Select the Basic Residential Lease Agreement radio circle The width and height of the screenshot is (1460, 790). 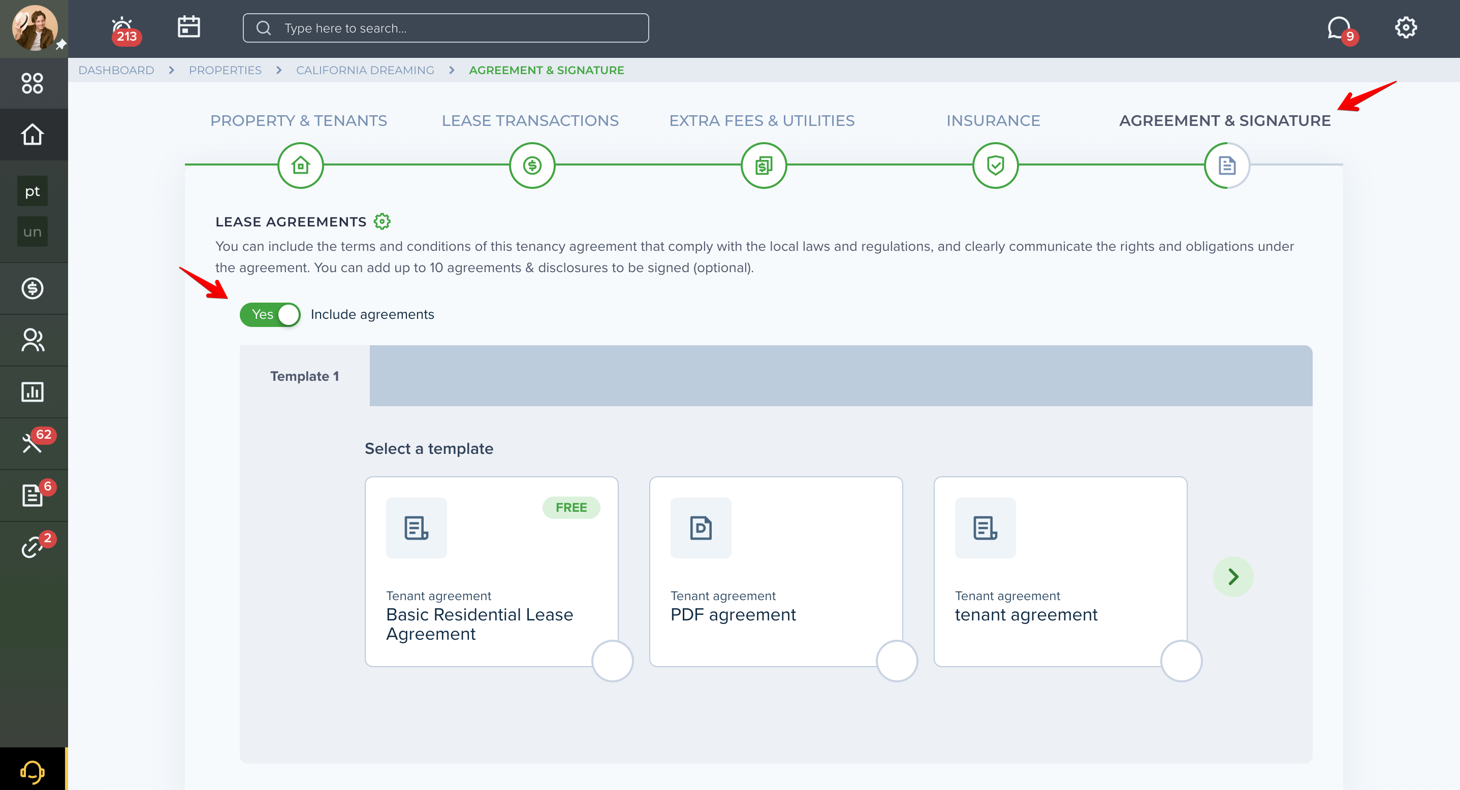click(612, 661)
